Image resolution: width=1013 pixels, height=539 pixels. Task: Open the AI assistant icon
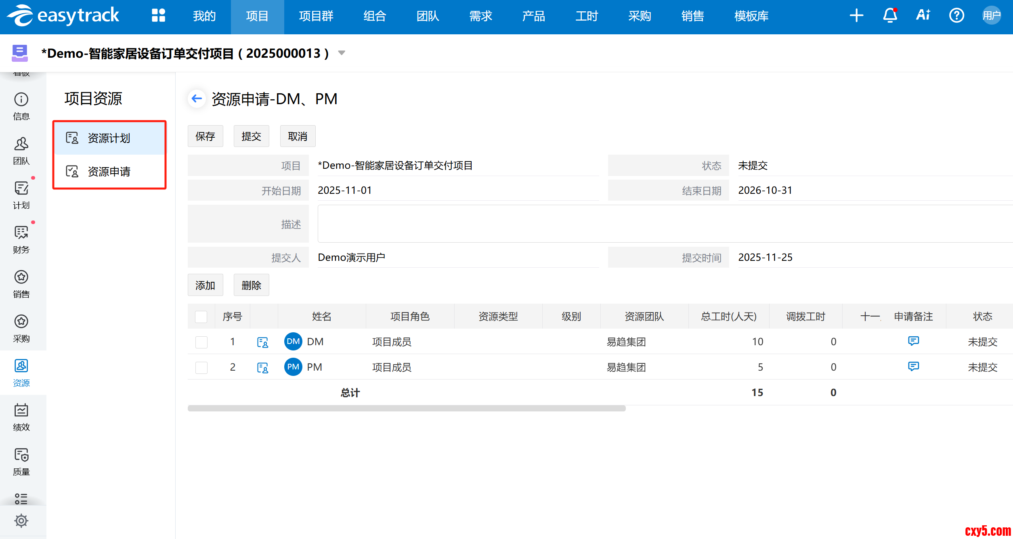click(x=923, y=15)
